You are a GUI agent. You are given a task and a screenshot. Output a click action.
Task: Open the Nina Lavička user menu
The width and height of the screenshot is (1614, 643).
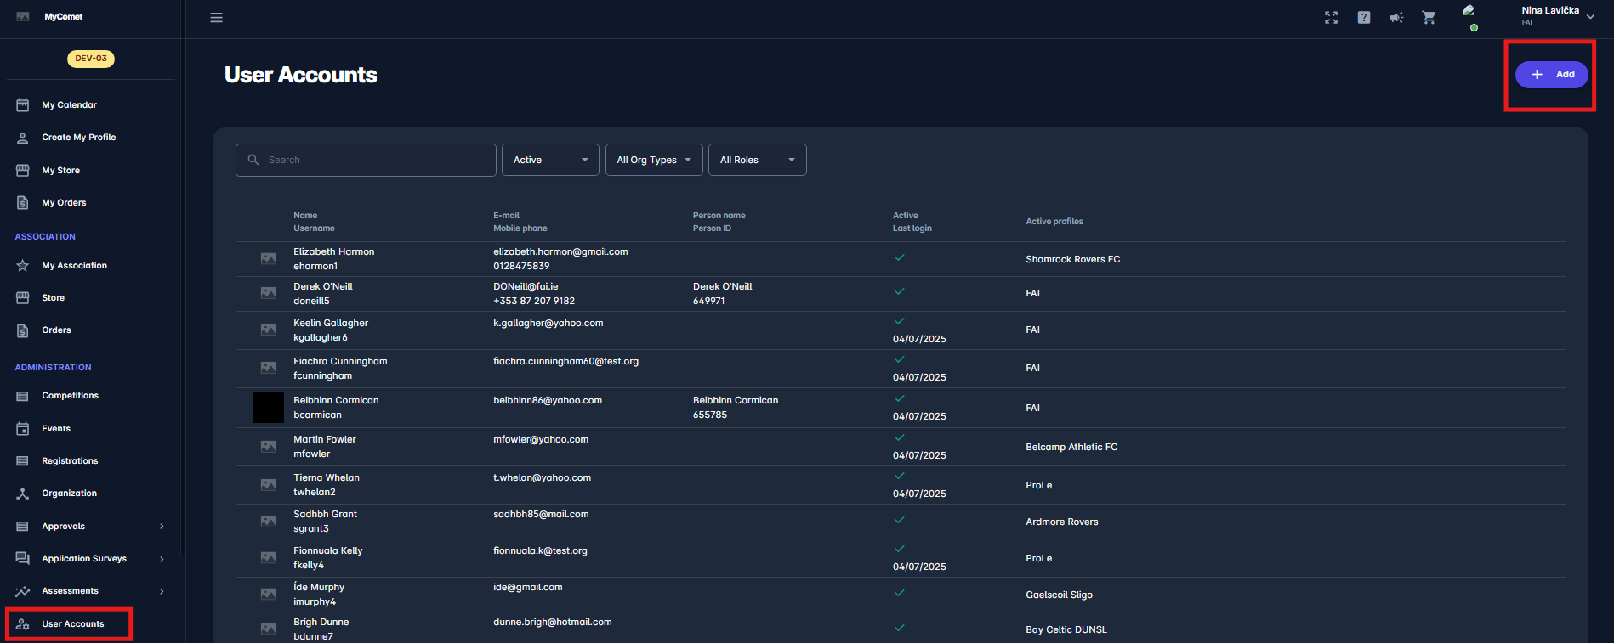[1557, 15]
